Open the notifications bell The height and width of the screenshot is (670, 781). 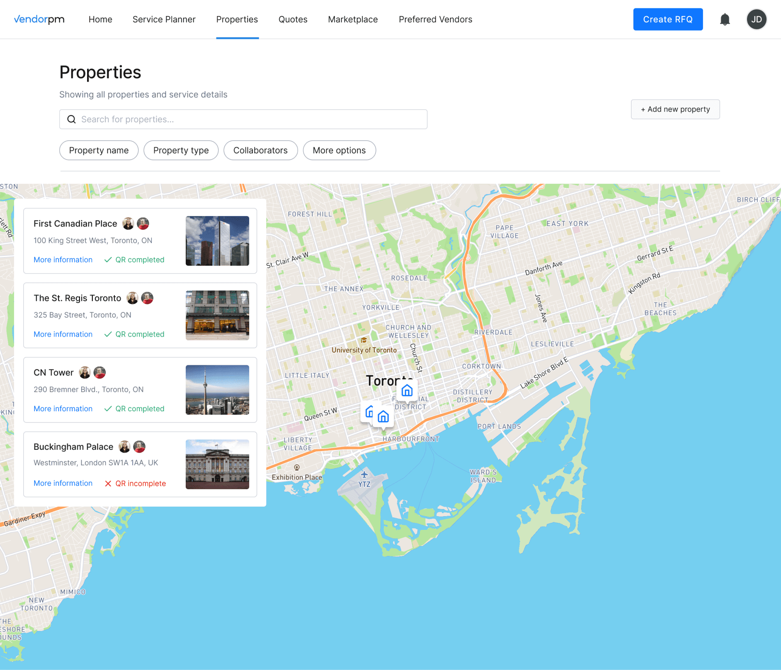(725, 19)
